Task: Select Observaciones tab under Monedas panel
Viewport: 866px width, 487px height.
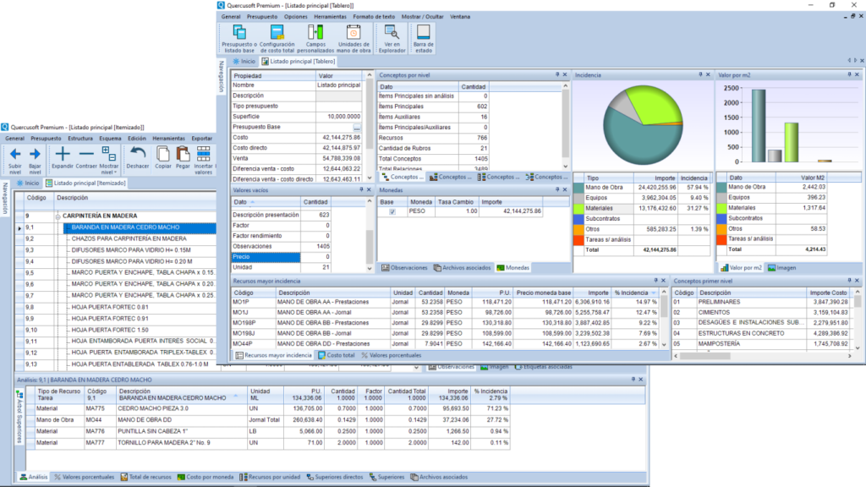Action: coord(404,268)
